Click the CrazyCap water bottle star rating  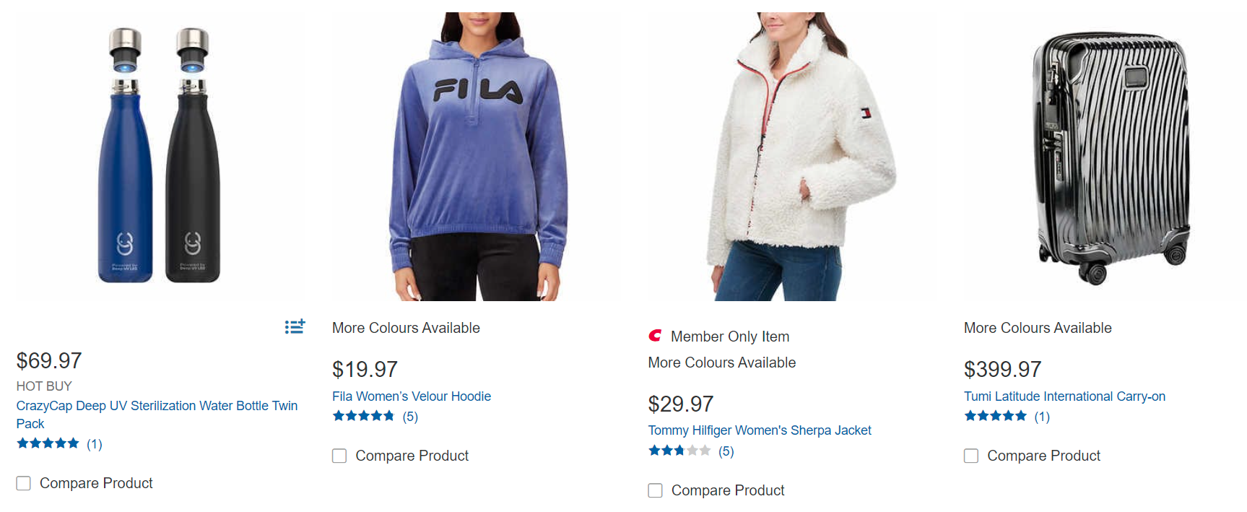pyautogui.click(x=48, y=443)
